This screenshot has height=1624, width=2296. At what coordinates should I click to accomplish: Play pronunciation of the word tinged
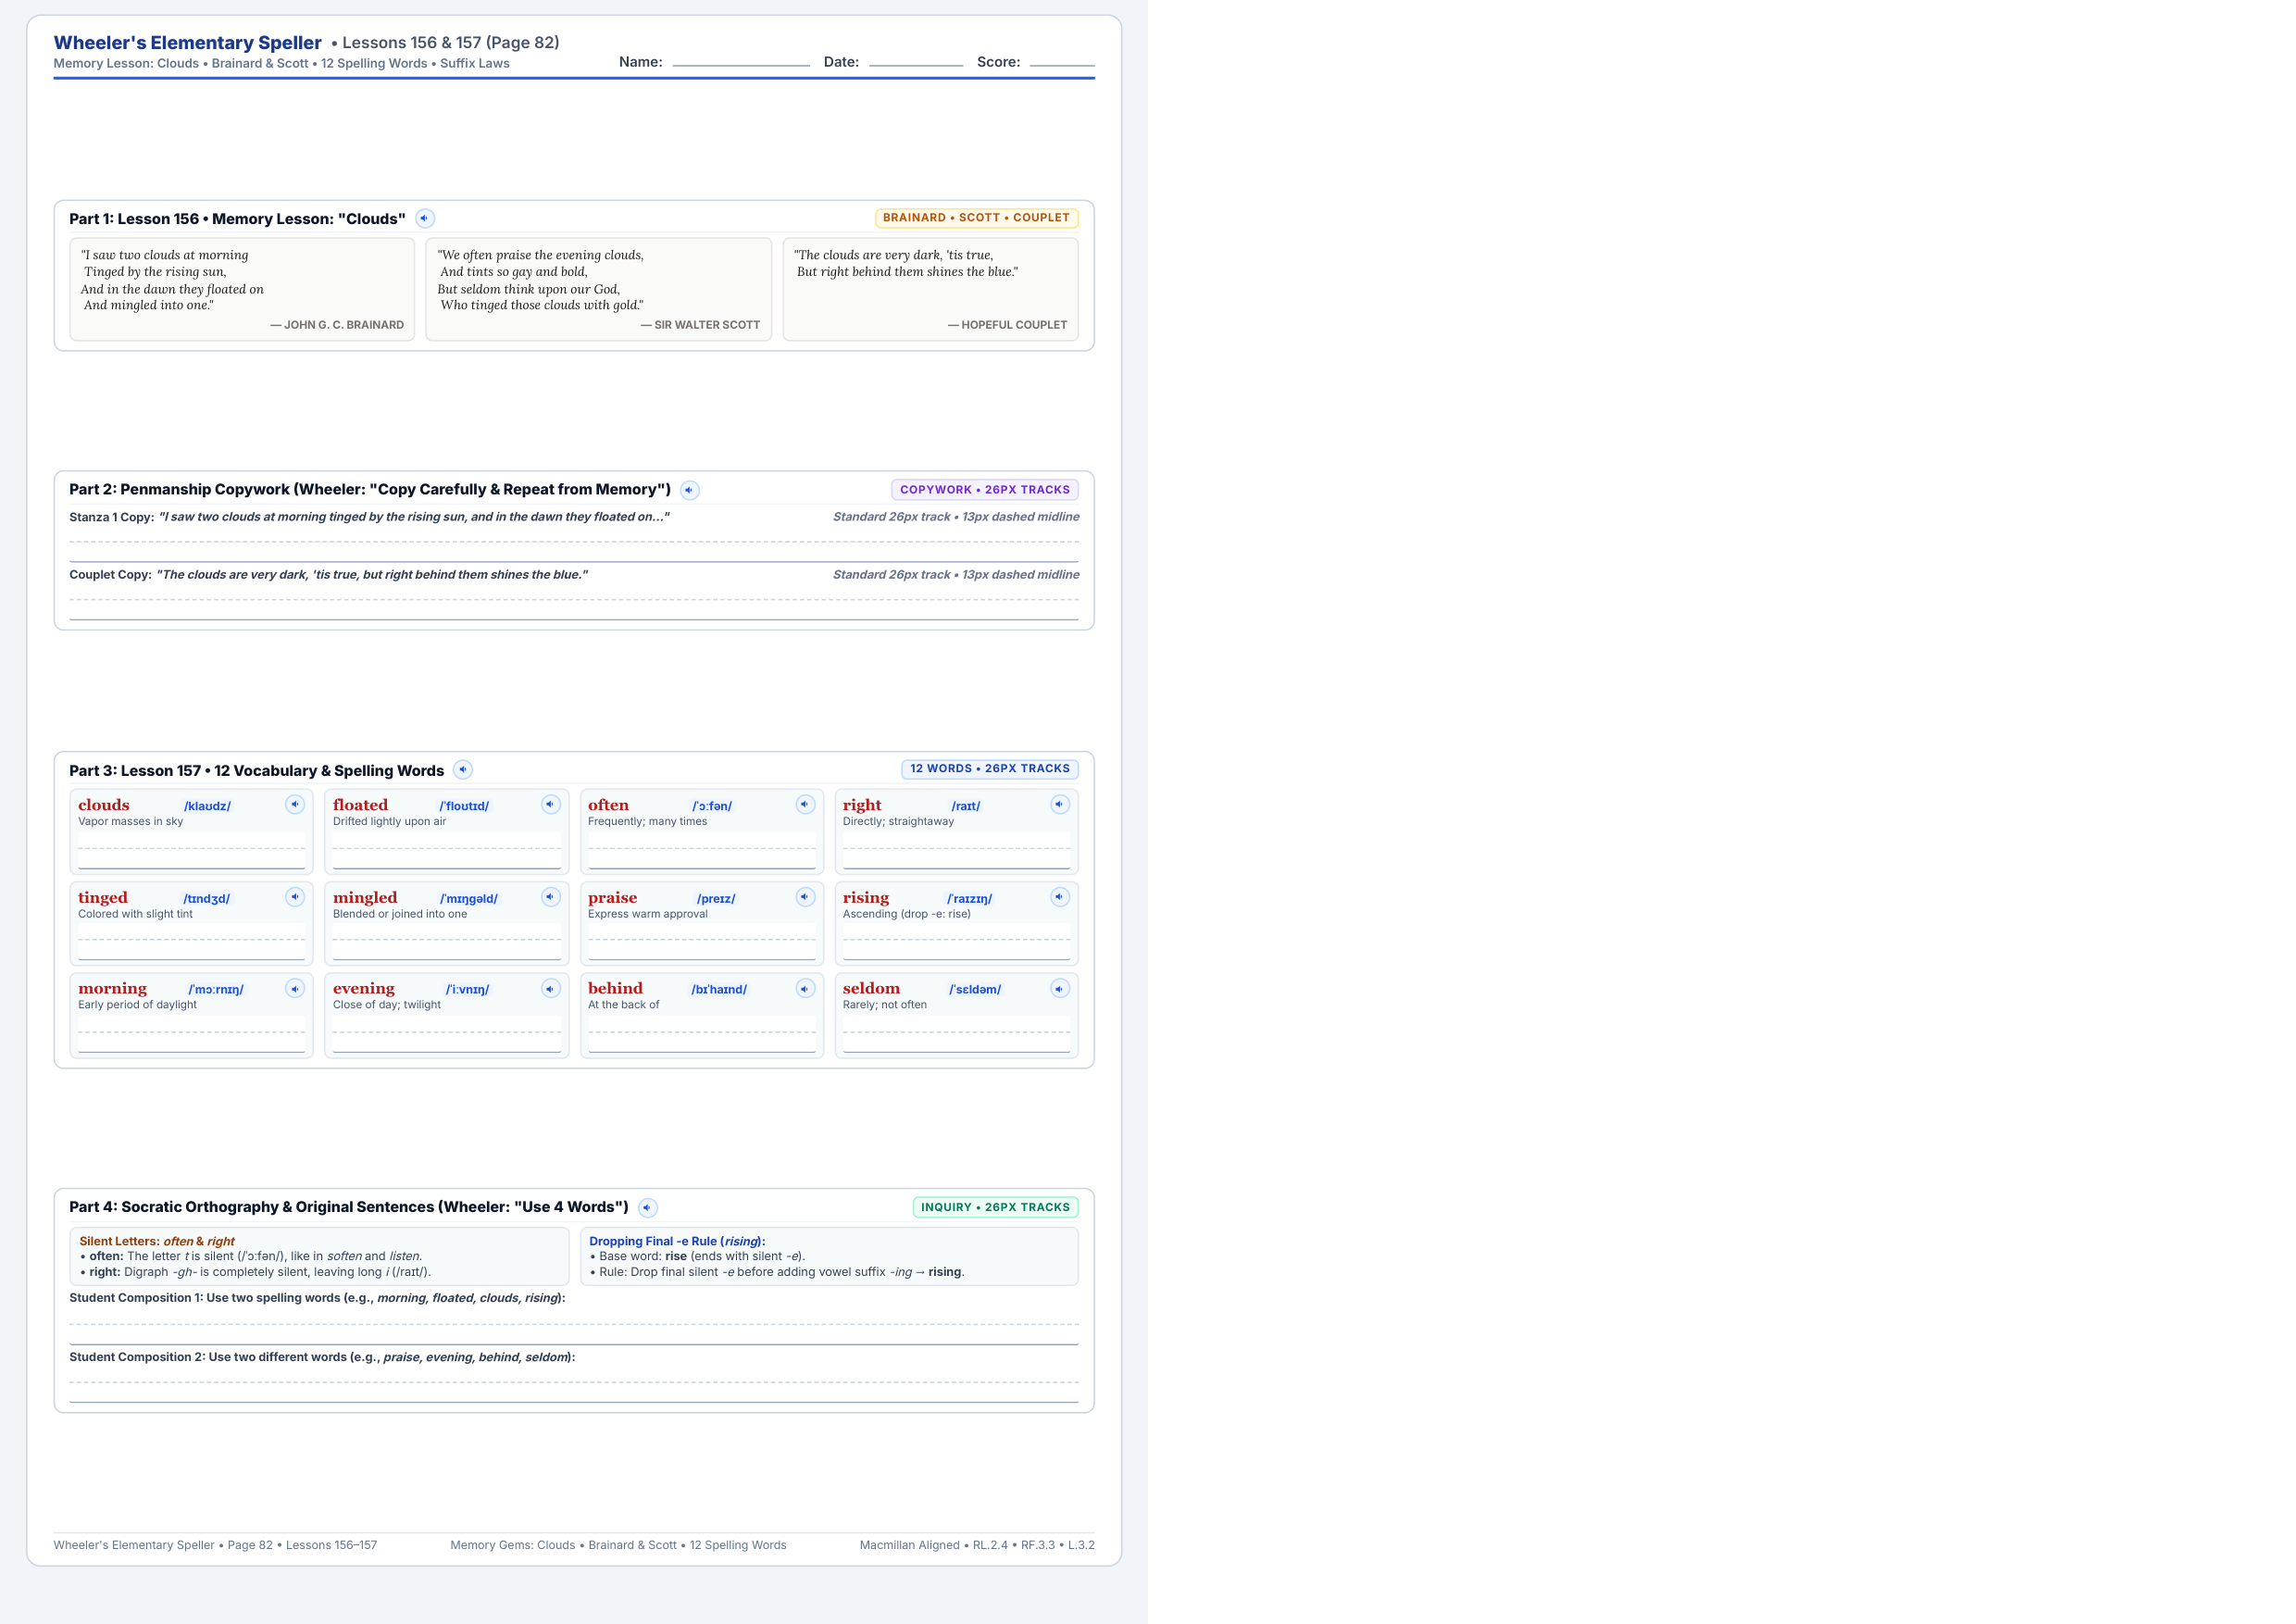click(295, 897)
